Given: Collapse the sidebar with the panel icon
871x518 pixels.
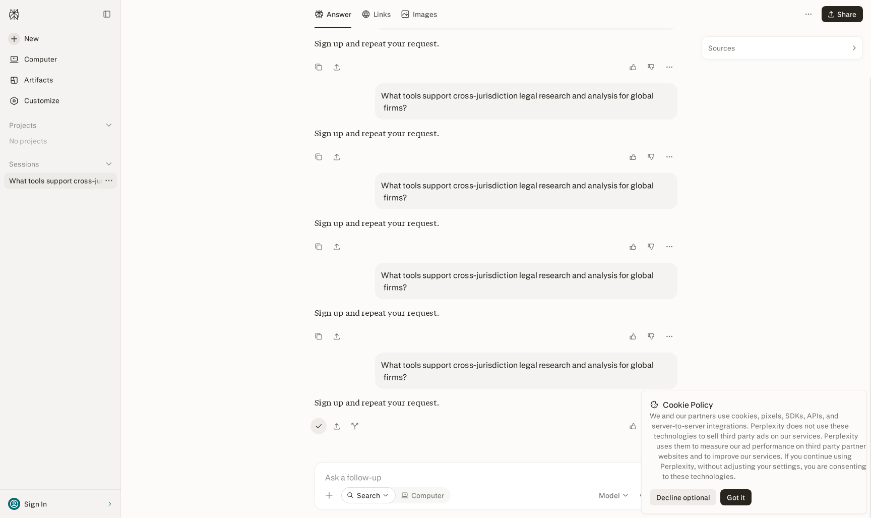Looking at the screenshot, I should pyautogui.click(x=107, y=14).
